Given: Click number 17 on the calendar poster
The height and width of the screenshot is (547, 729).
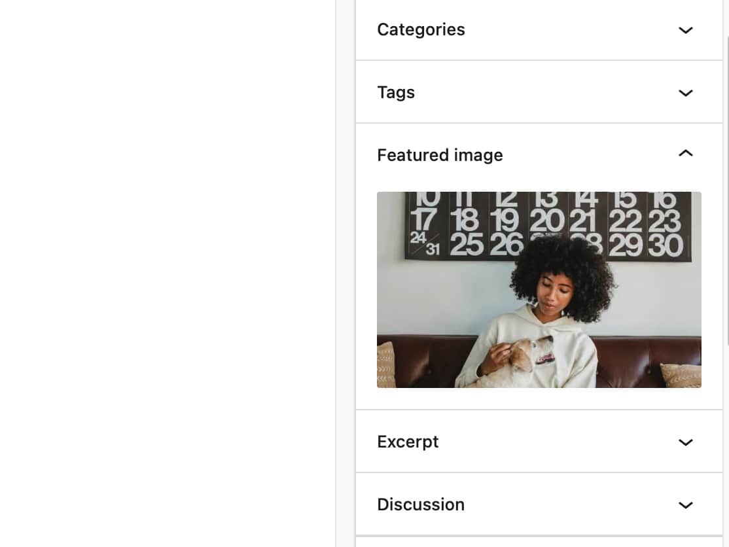Looking at the screenshot, I should pyautogui.click(x=425, y=221).
